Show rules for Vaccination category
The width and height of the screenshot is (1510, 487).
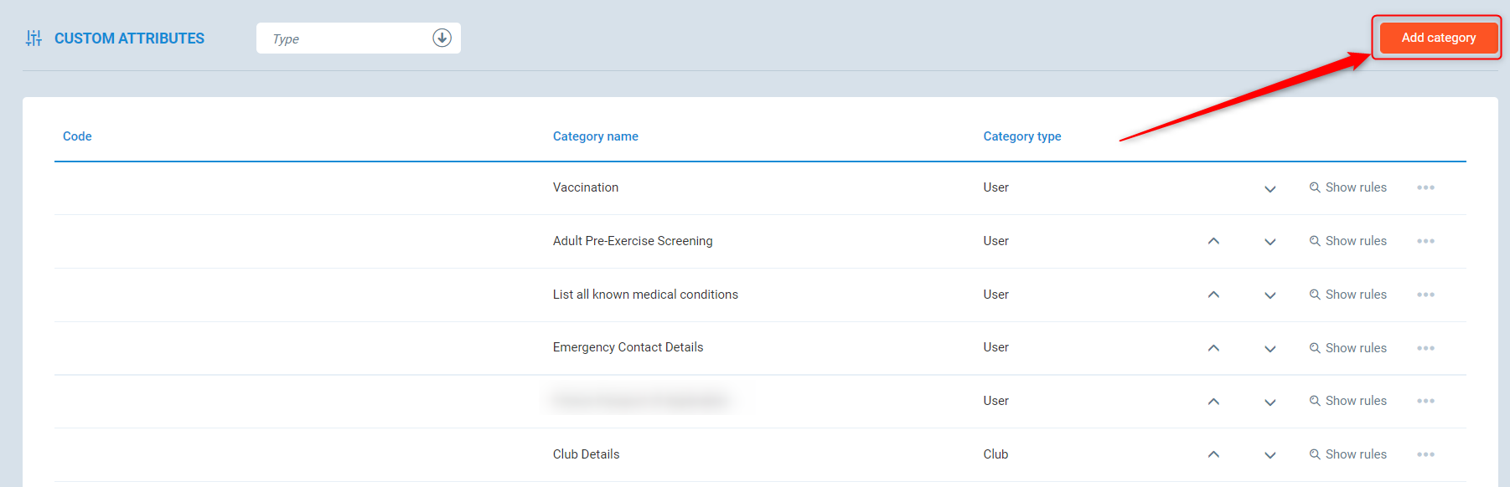[x=1348, y=187]
